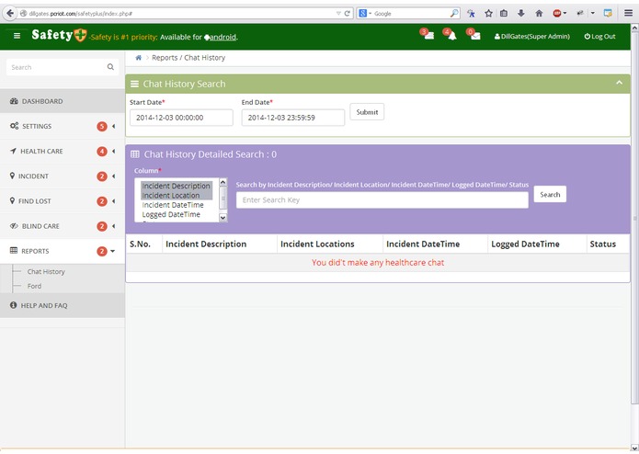Open the browser downloads arrow icon
The width and height of the screenshot is (639, 454).
(x=521, y=14)
